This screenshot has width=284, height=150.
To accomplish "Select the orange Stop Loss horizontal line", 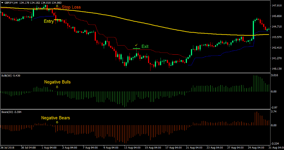I will (57, 8).
